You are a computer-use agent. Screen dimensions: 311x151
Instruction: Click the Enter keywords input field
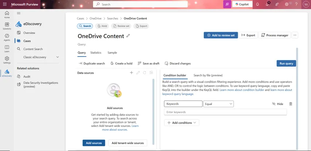[x=225, y=112]
